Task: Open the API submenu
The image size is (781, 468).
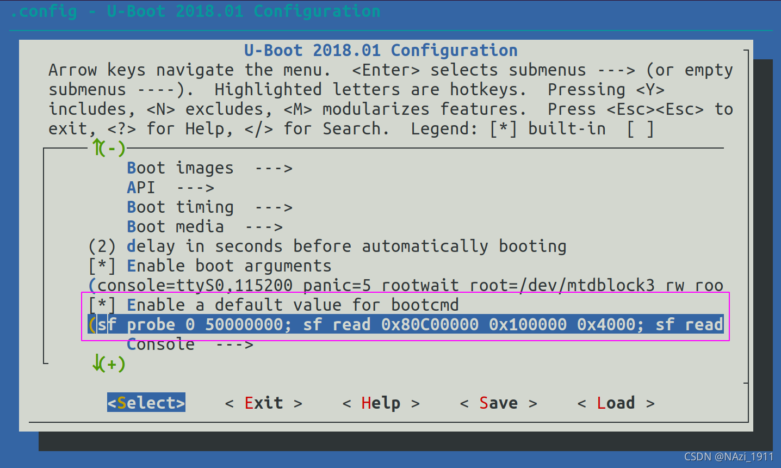Action: [170, 188]
